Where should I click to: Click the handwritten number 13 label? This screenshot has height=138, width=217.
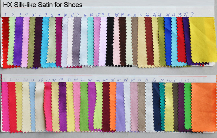click(85, 15)
